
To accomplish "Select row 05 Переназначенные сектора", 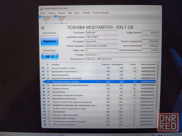I will click(x=99, y=82).
